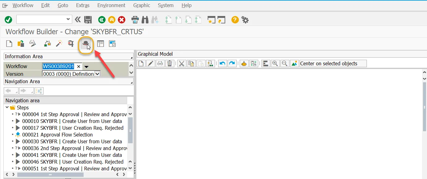This screenshot has height=179, width=427.
Task: Select step 000036 2nd Step Approval
Action: pyautogui.click(x=74, y=148)
